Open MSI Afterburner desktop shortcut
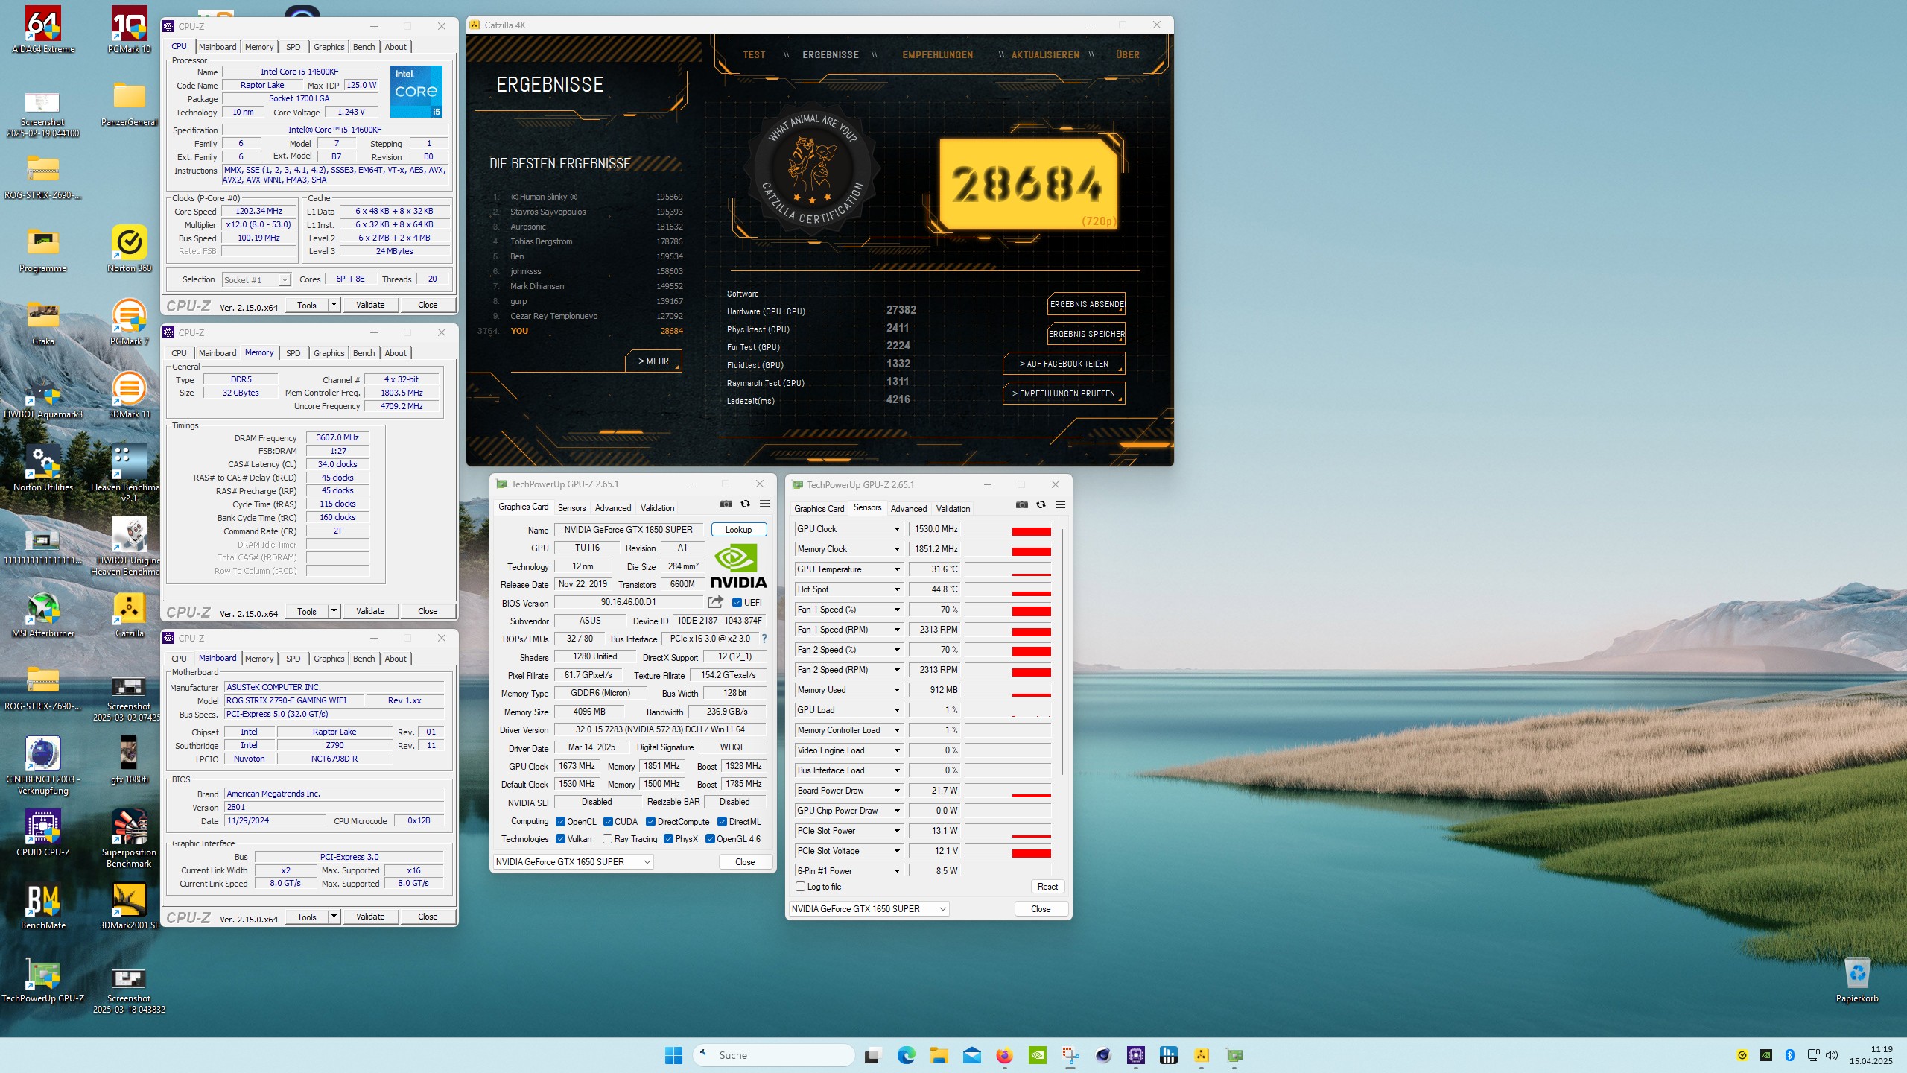The width and height of the screenshot is (1907, 1073). pyautogui.click(x=43, y=614)
